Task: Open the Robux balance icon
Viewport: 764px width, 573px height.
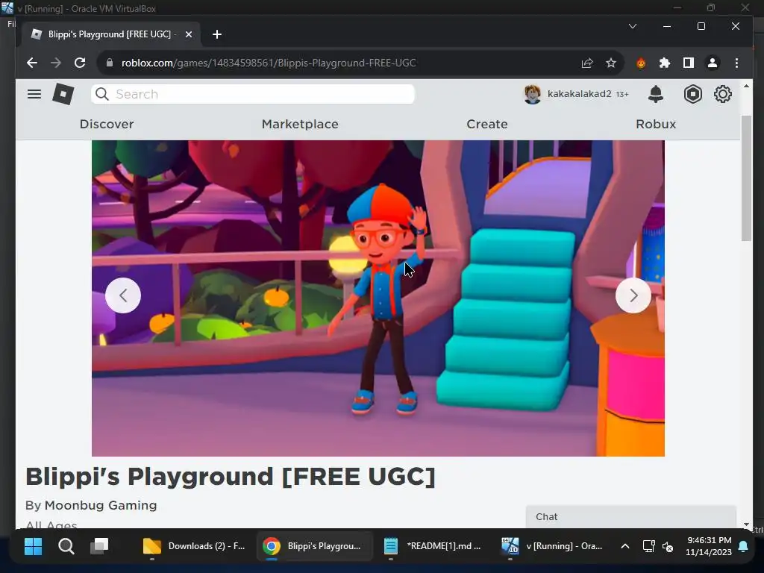Action: click(693, 94)
